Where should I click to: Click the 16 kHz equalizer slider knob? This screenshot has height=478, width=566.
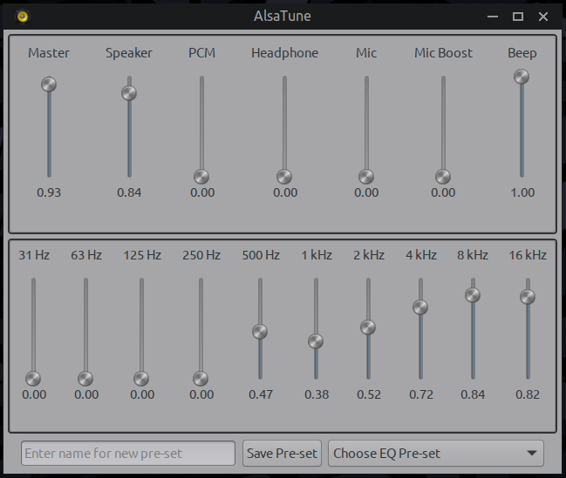528,297
